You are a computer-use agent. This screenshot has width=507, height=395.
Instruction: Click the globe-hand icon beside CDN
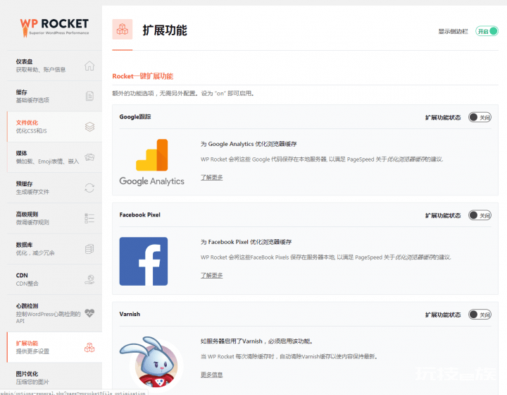89,279
